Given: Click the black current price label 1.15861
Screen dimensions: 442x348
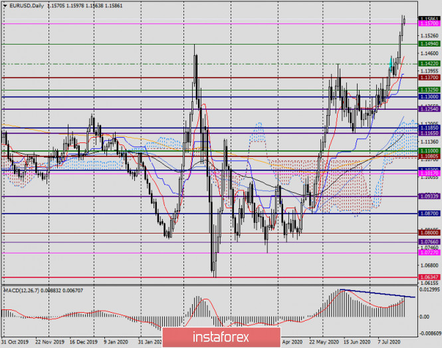Looking at the screenshot, I should [427, 19].
